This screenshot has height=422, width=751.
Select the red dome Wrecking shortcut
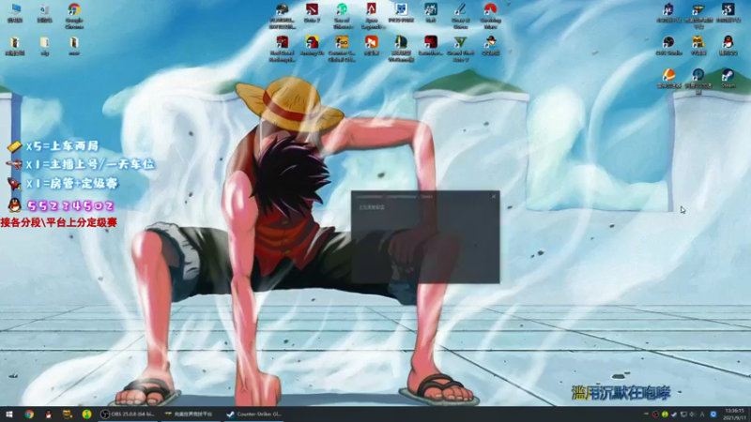pos(490,15)
